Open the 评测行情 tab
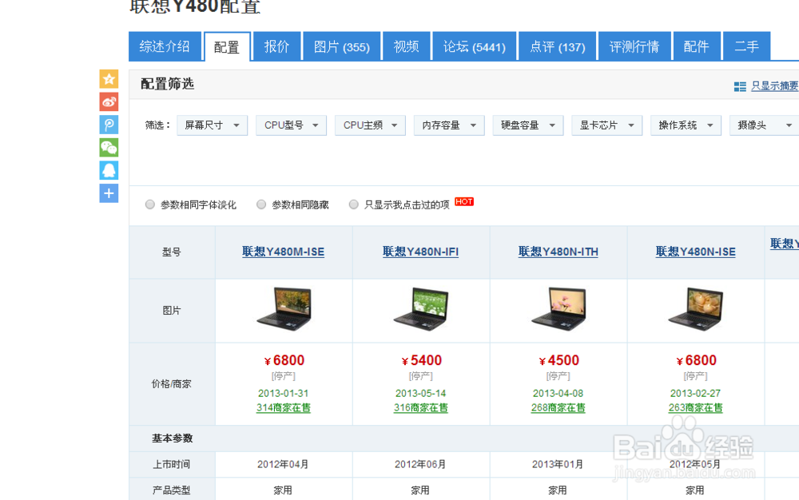Viewport: 799px width, 500px height. click(634, 46)
